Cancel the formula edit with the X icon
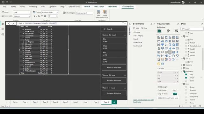The width and height of the screenshot is (204, 114). (x=9, y=23)
